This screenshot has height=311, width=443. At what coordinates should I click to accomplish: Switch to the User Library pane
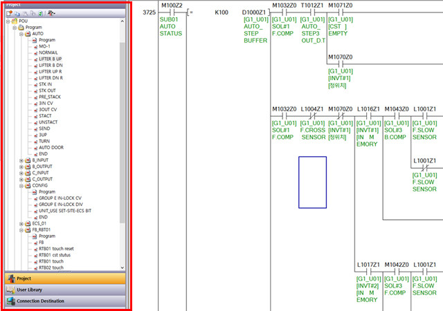click(65, 290)
